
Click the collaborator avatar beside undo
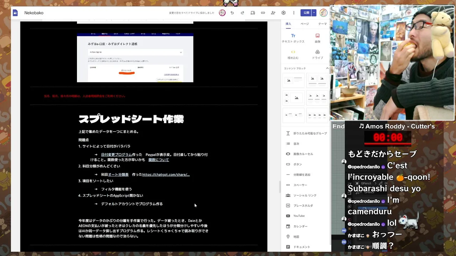222,13
